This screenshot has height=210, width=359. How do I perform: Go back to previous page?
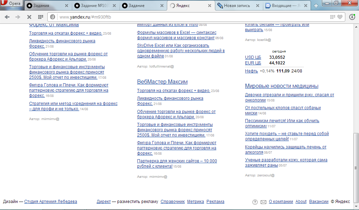[x=7, y=17]
